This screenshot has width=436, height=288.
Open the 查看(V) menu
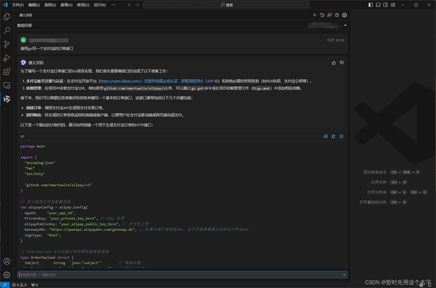point(66,5)
